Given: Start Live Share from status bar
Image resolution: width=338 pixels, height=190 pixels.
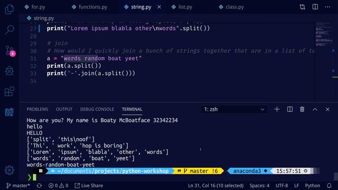Looking at the screenshot, I should [x=89, y=185].
